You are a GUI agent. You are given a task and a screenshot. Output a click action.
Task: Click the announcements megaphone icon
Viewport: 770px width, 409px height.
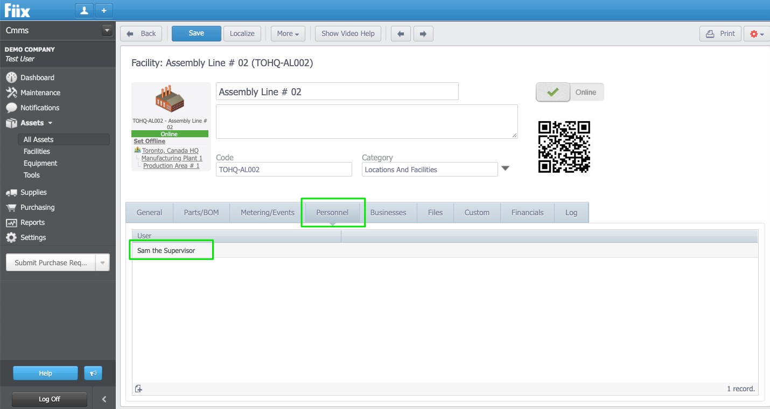coord(93,373)
